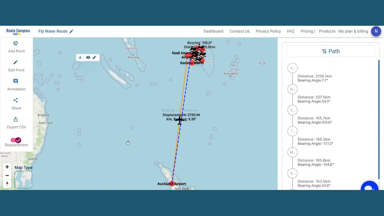Click the Auckland Airport red marker
Screen dimensions: 384x216
click(x=172, y=184)
